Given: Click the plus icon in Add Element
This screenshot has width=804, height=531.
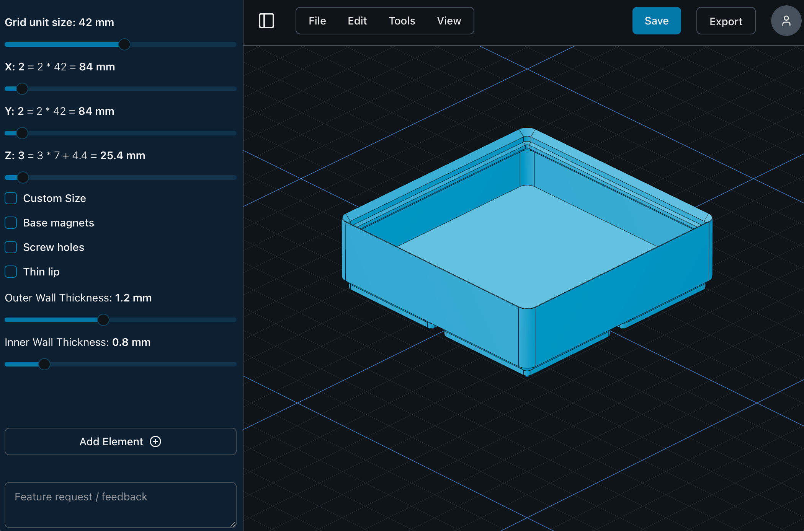Looking at the screenshot, I should click(x=155, y=441).
